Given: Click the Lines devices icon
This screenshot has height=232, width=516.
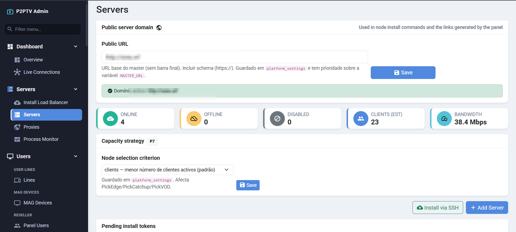Looking at the screenshot, I should (x=17, y=180).
